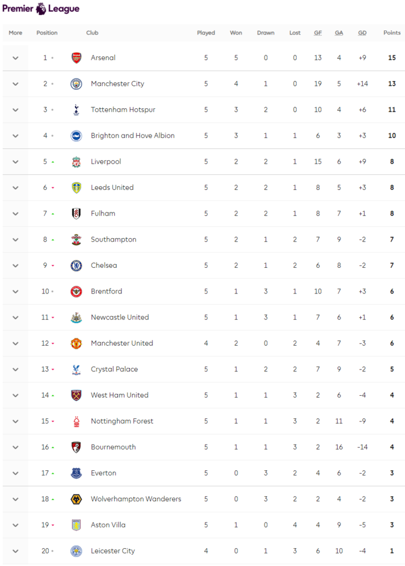Click the Manchester City crest icon

76,84
